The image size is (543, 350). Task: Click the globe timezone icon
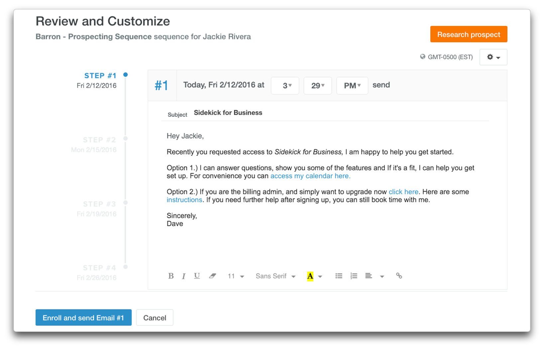422,57
